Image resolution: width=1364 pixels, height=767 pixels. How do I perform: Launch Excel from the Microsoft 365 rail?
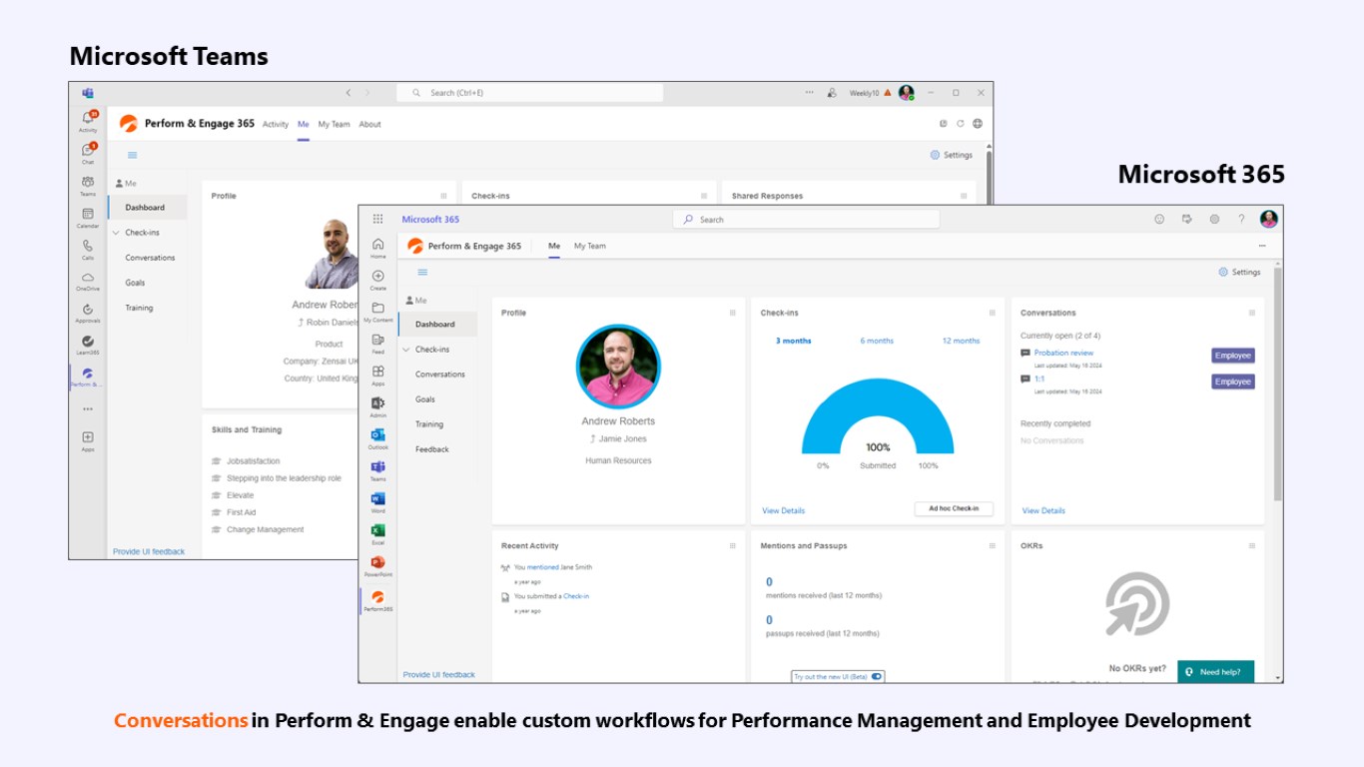point(377,534)
